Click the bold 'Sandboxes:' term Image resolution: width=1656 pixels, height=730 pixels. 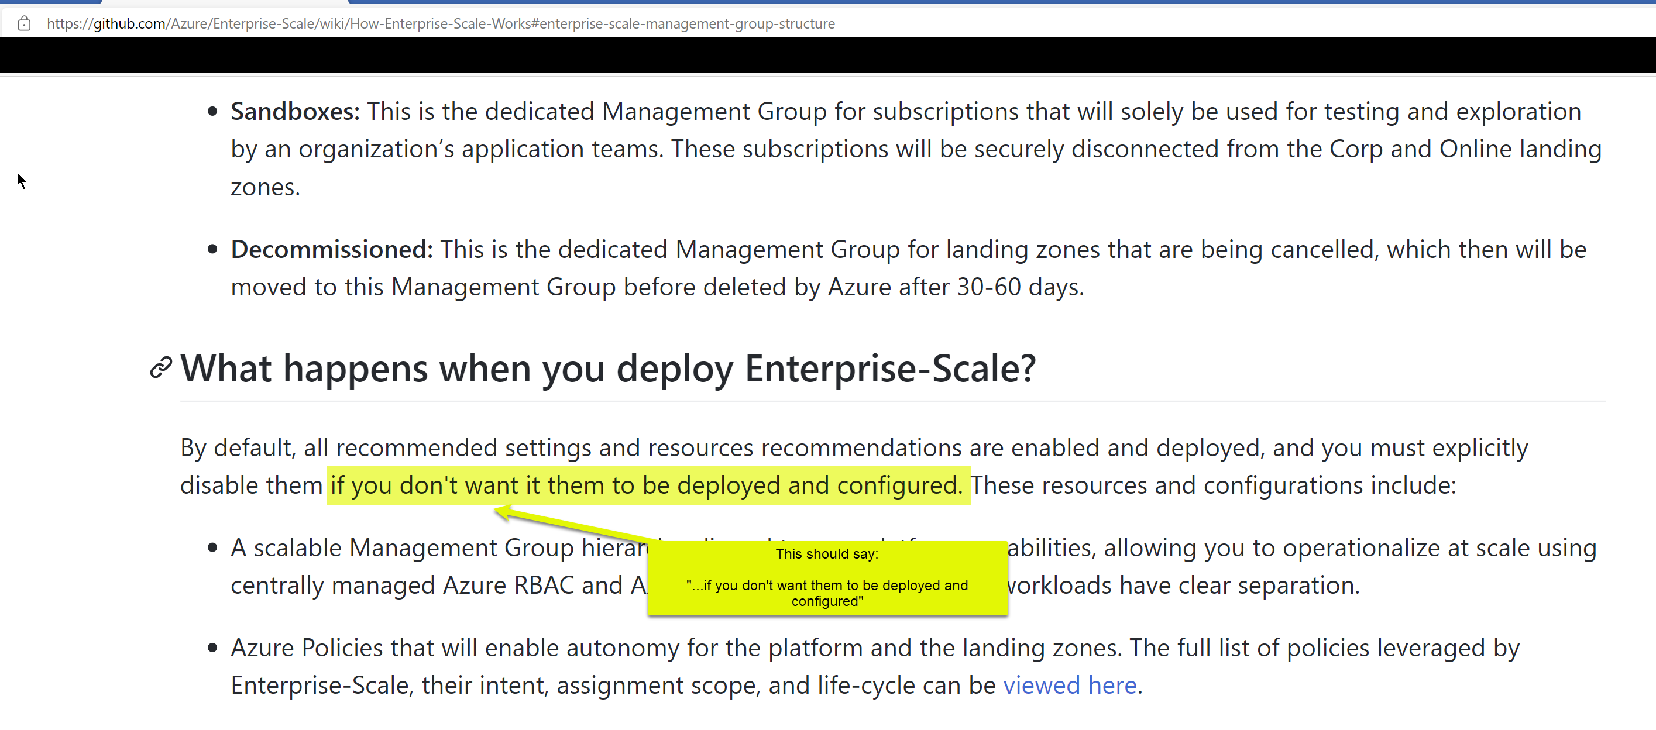point(295,112)
